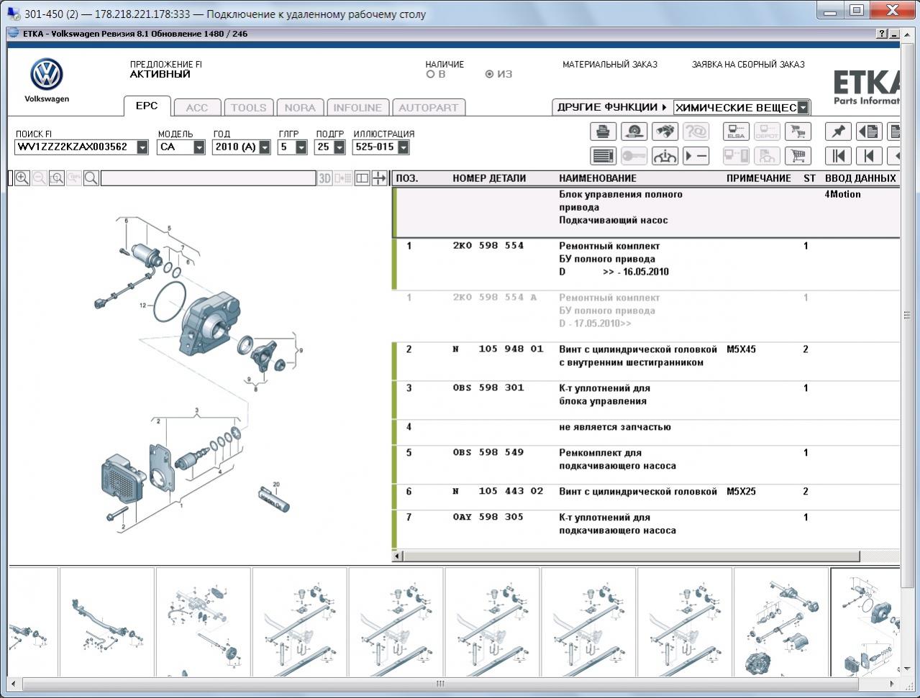The height and width of the screenshot is (698, 920).
Task: Click the VIN search input field
Action: [x=76, y=147]
